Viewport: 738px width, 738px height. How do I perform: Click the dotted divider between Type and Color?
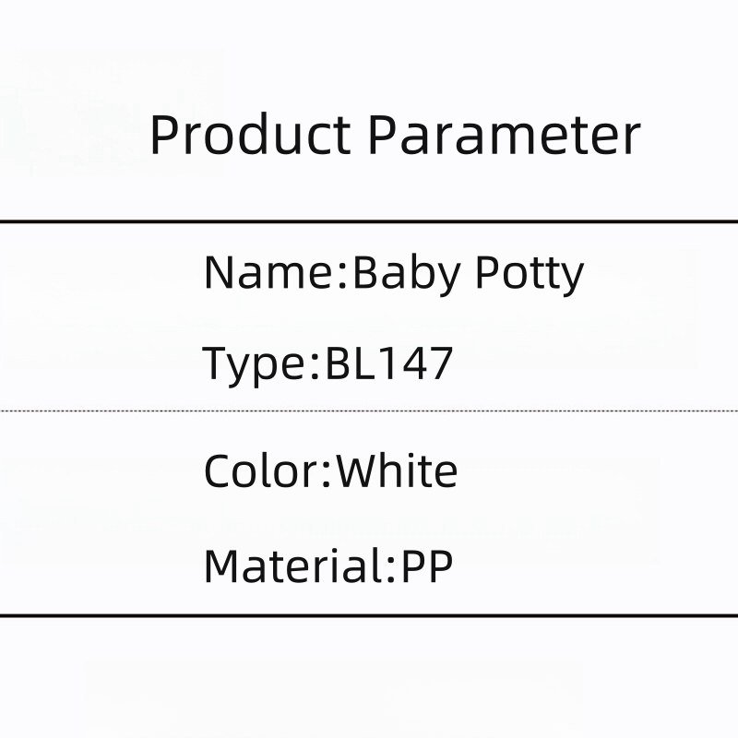point(369,411)
